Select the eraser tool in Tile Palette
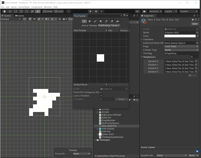The image size is (201, 158). tap(112, 21)
